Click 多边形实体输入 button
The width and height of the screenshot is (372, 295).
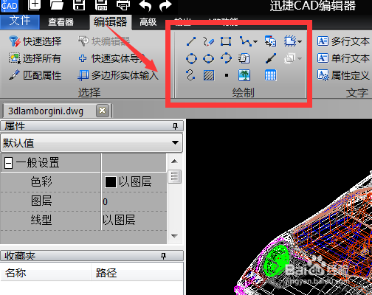click(118, 75)
